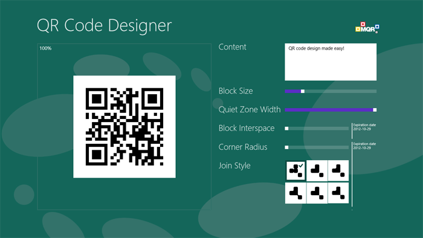
Task: Click the generated QR code preview
Action: pyautogui.click(x=124, y=127)
